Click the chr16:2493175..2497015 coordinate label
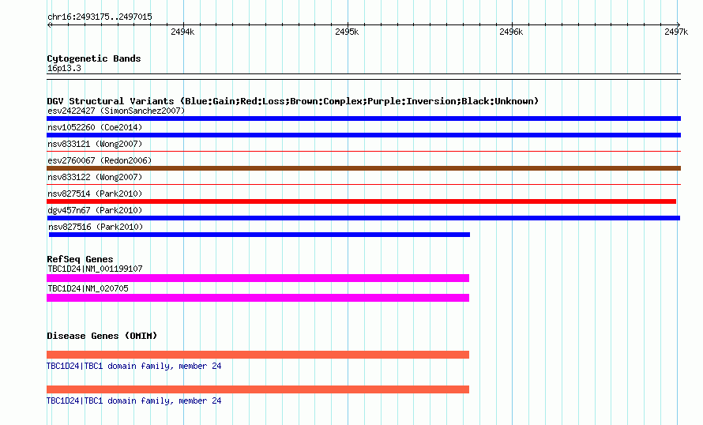The width and height of the screenshot is (703, 425). tap(100, 17)
